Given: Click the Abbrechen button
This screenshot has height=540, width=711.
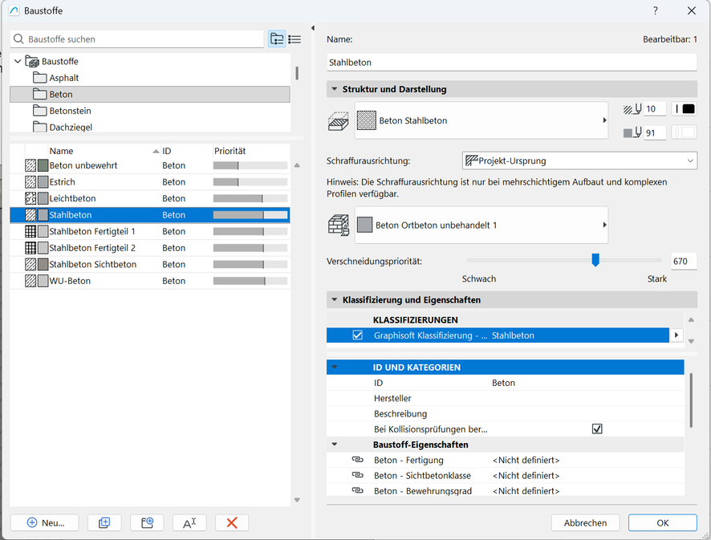Looking at the screenshot, I should click(x=585, y=523).
